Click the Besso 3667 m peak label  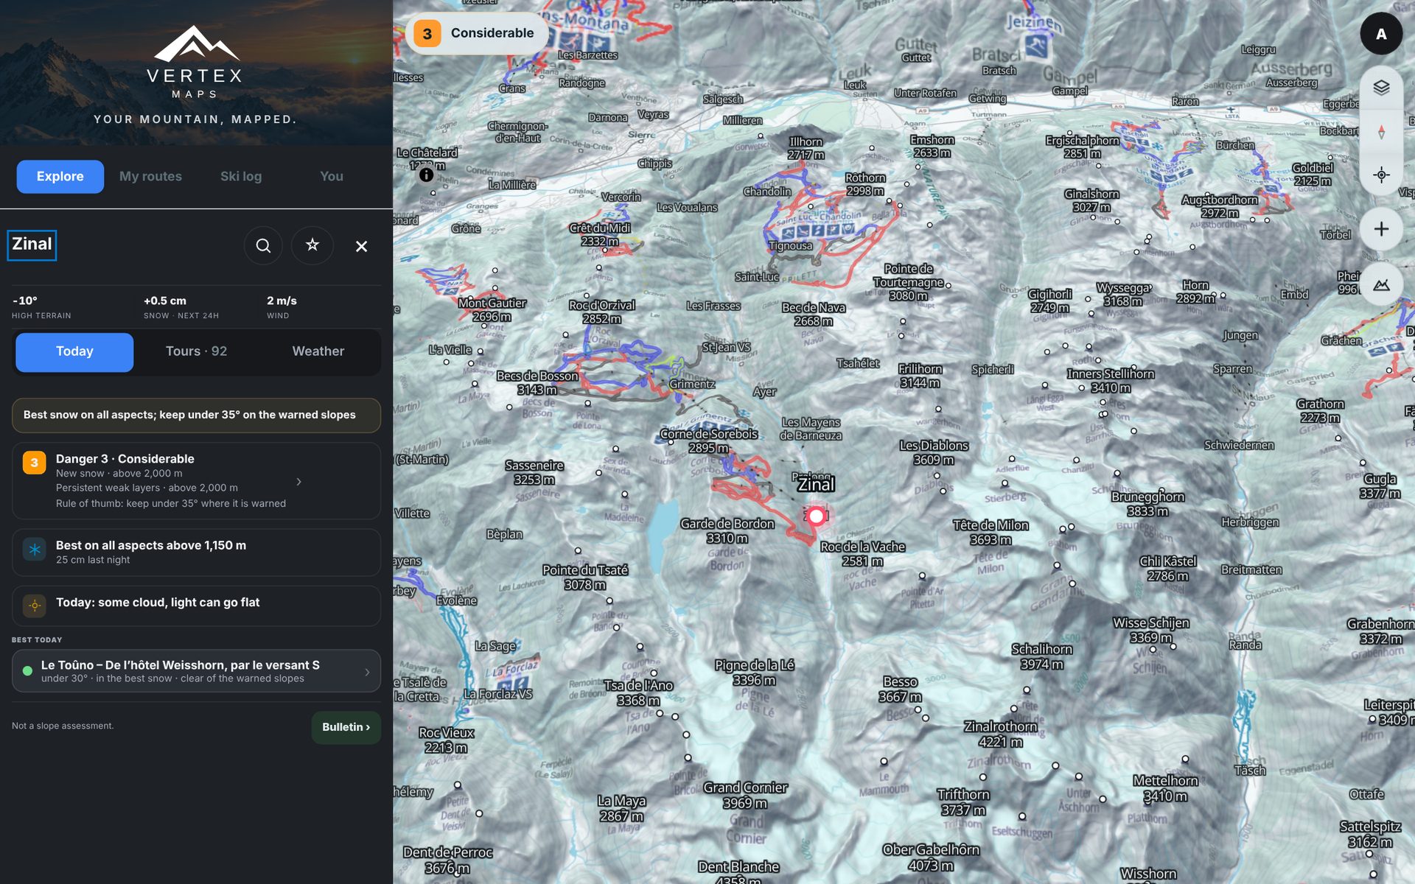point(900,690)
